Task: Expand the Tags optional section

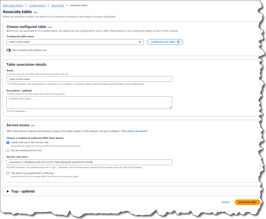Action: pyautogui.click(x=8, y=191)
